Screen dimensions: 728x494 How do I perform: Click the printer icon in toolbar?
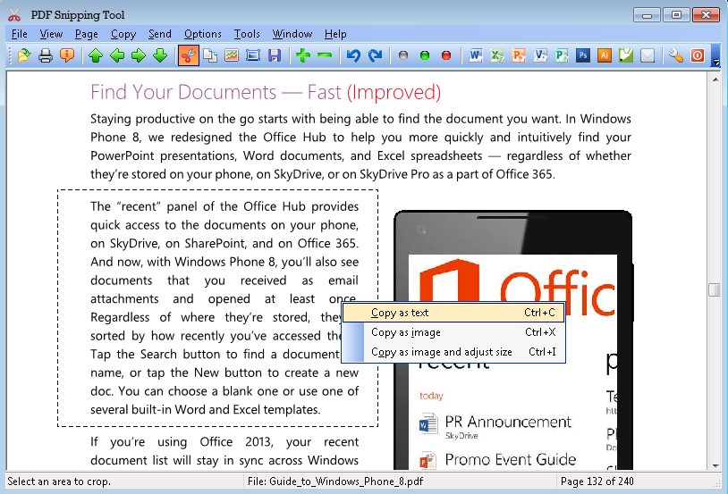point(46,55)
